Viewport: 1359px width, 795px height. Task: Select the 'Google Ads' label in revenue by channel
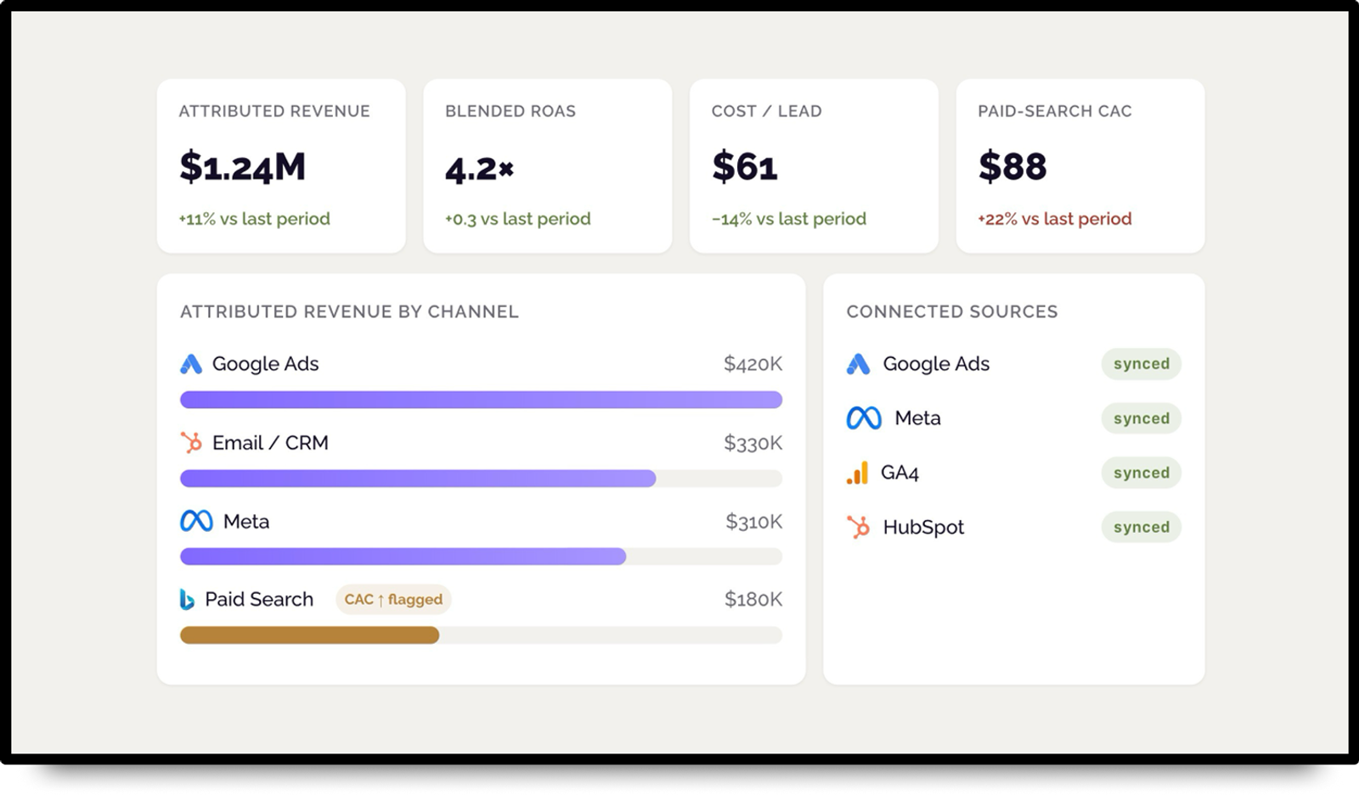click(x=265, y=364)
